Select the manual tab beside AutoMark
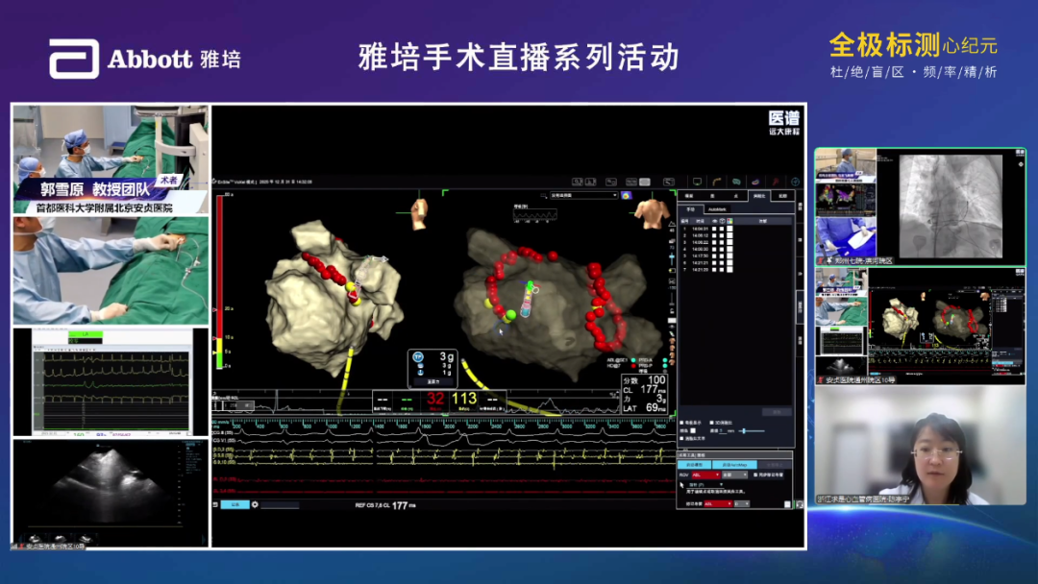The image size is (1038, 584). pyautogui.click(x=689, y=208)
